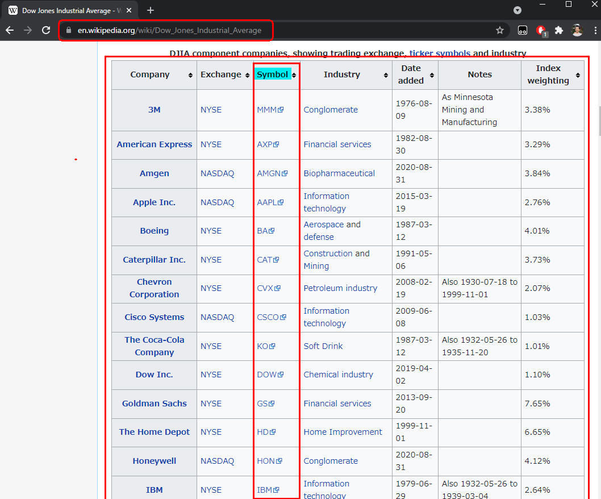
Task: Open the Goldman Sachs link
Action: [x=154, y=404]
